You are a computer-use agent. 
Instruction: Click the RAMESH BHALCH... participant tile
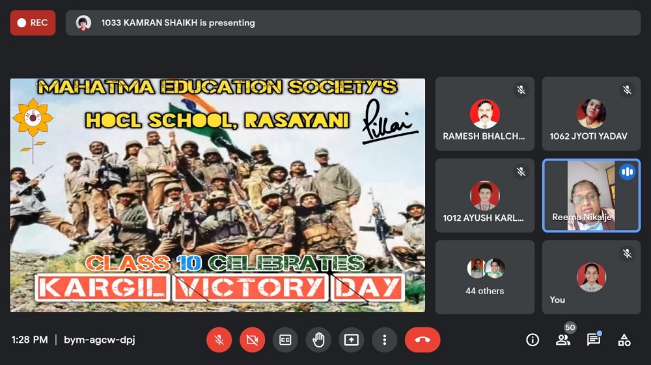484,114
